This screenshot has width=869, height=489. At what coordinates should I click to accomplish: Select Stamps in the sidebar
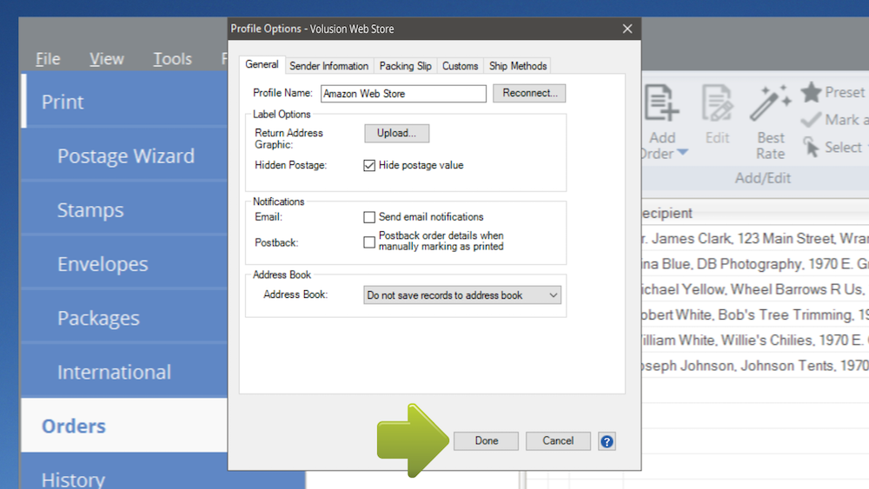pos(124,210)
